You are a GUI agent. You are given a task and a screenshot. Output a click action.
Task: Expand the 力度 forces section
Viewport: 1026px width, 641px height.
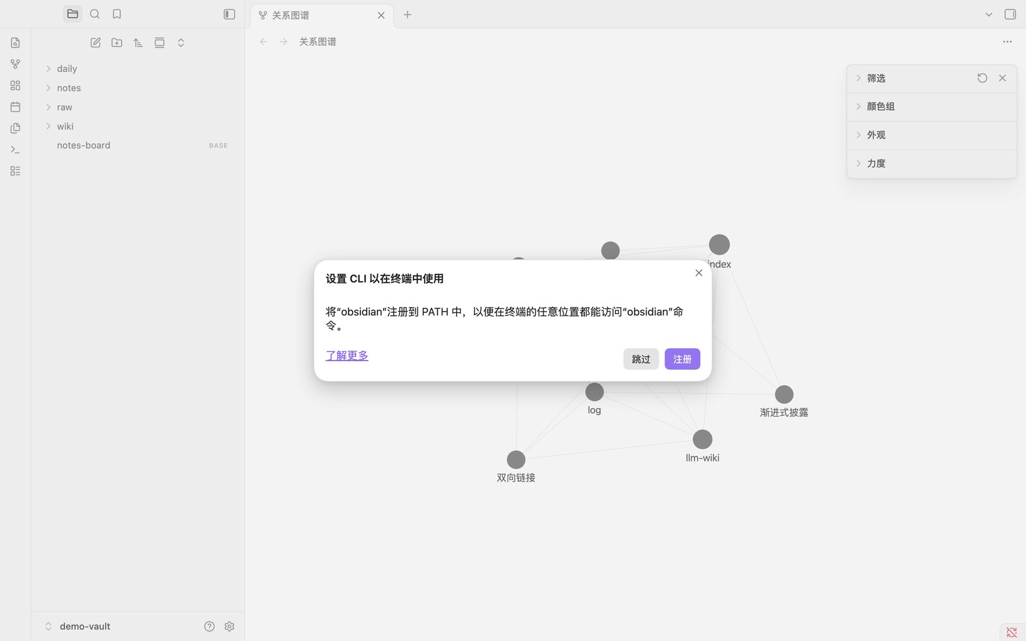coord(932,163)
